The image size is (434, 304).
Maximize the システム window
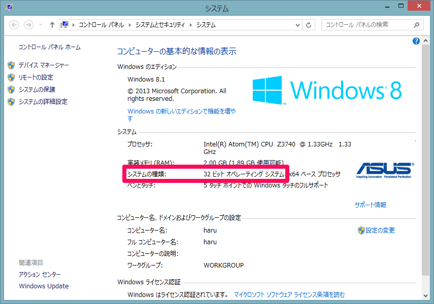(x=401, y=6)
